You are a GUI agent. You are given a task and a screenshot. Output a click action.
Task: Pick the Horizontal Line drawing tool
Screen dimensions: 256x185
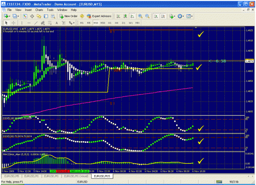pyautogui.click(x=29, y=23)
